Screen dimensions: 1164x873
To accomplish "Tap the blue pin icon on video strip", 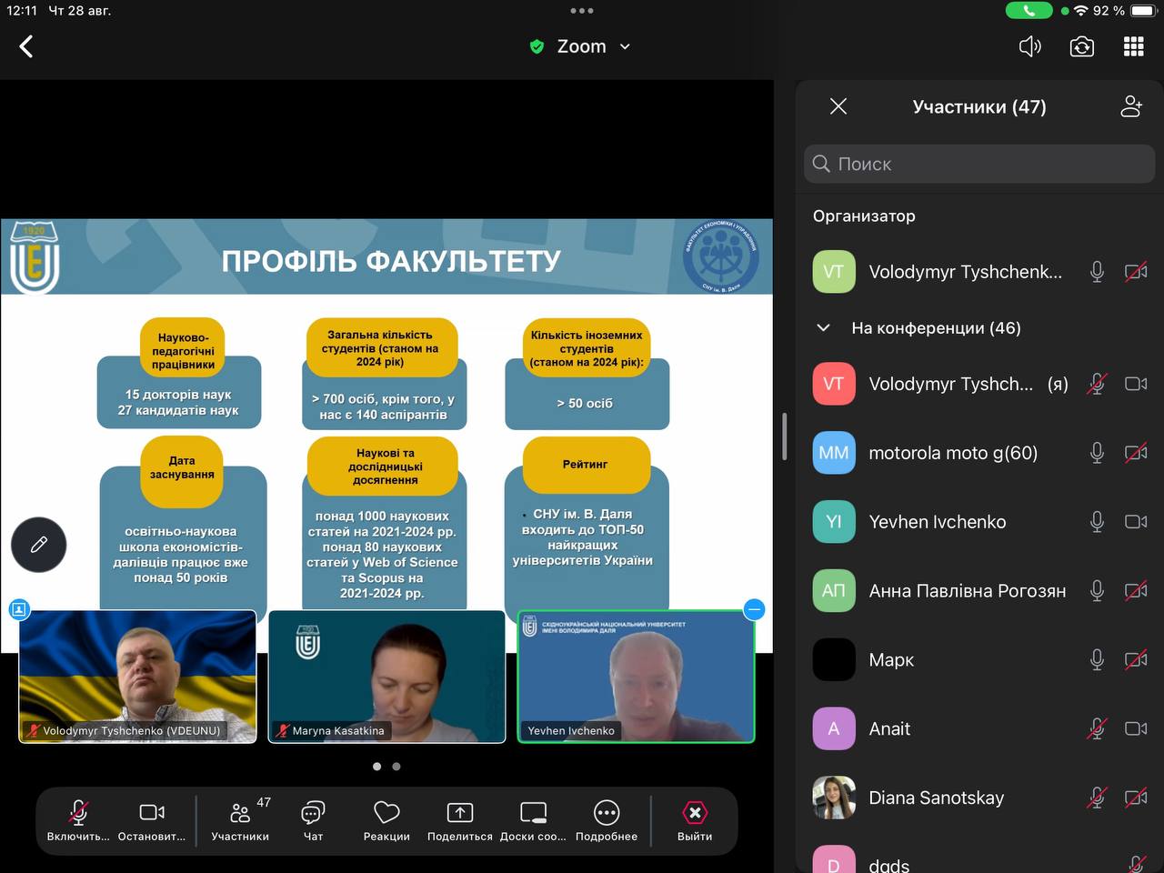I will point(19,609).
